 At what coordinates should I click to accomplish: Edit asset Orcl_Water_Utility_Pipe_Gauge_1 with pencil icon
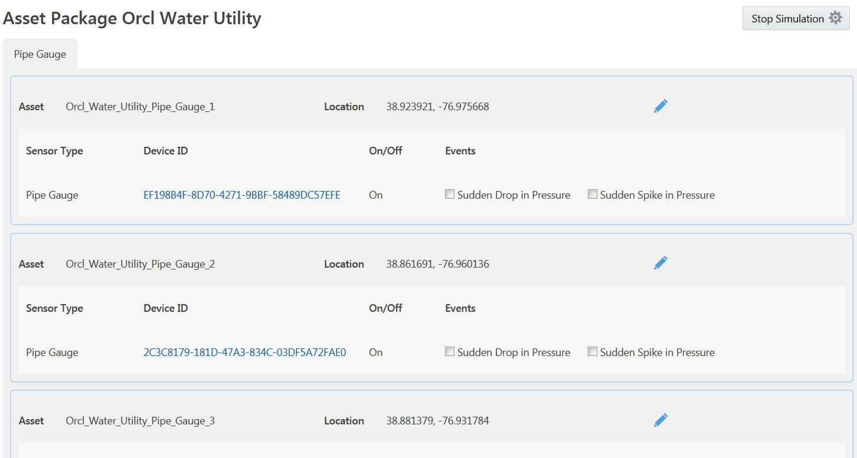click(660, 106)
